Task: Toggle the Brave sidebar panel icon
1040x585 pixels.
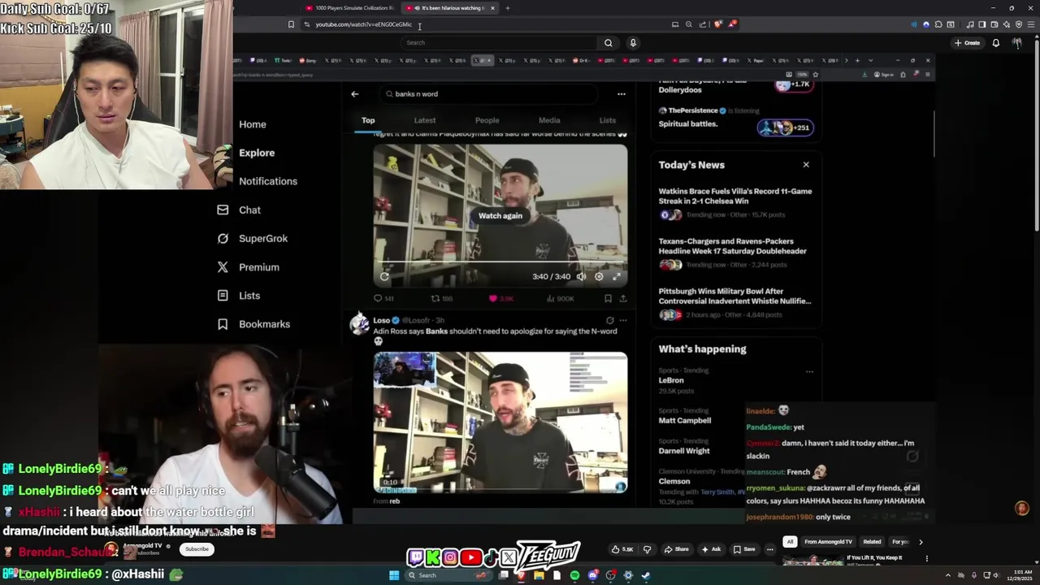Action: (x=981, y=24)
